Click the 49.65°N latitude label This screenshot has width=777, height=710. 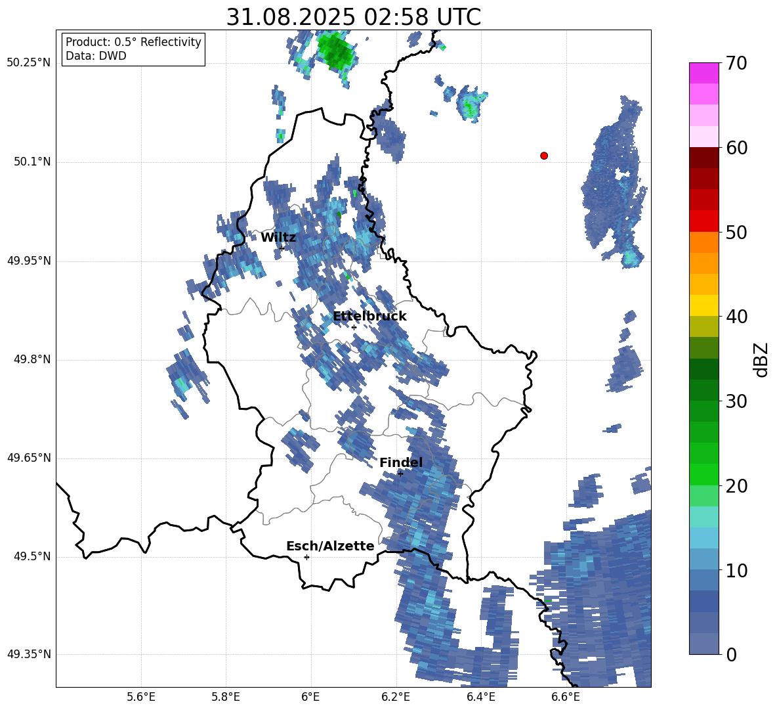[x=28, y=458]
